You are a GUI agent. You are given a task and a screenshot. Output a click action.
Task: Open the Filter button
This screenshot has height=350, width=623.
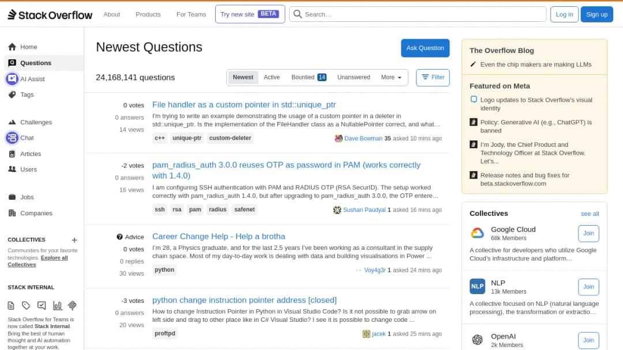433,77
